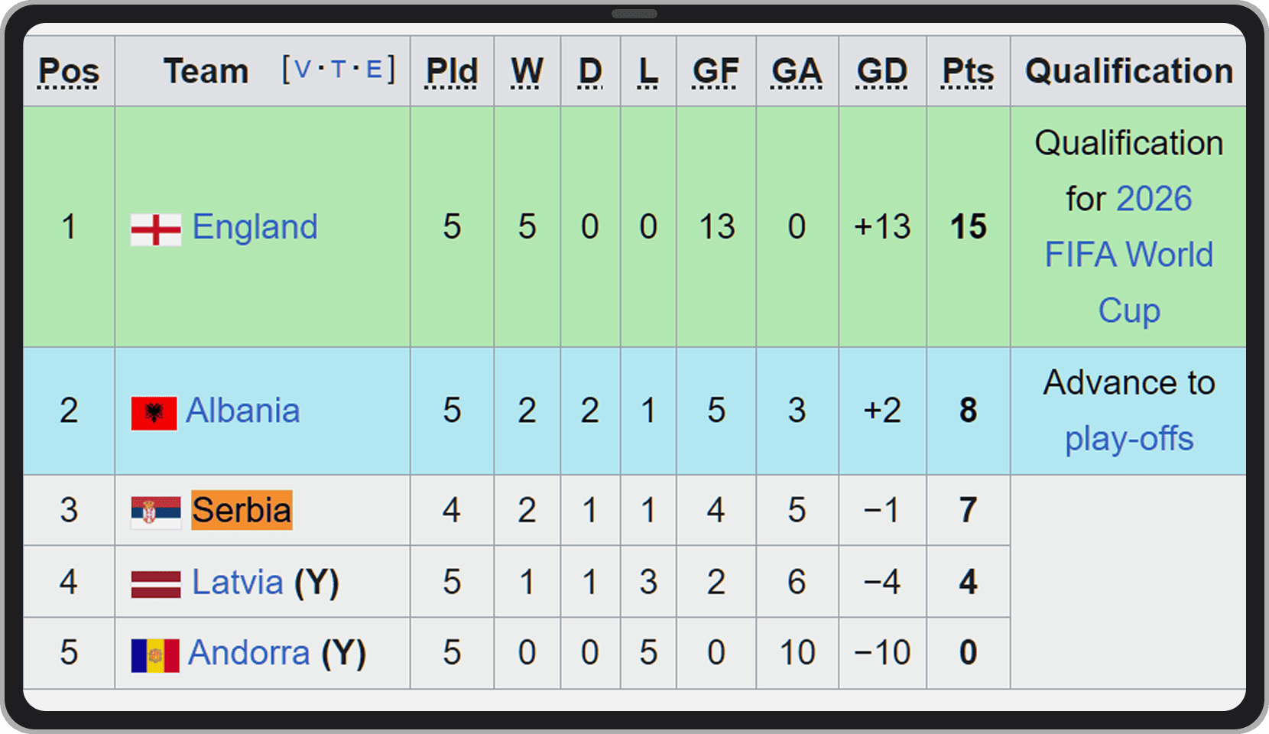Click the T talk template link
The image size is (1269, 734).
click(x=338, y=70)
